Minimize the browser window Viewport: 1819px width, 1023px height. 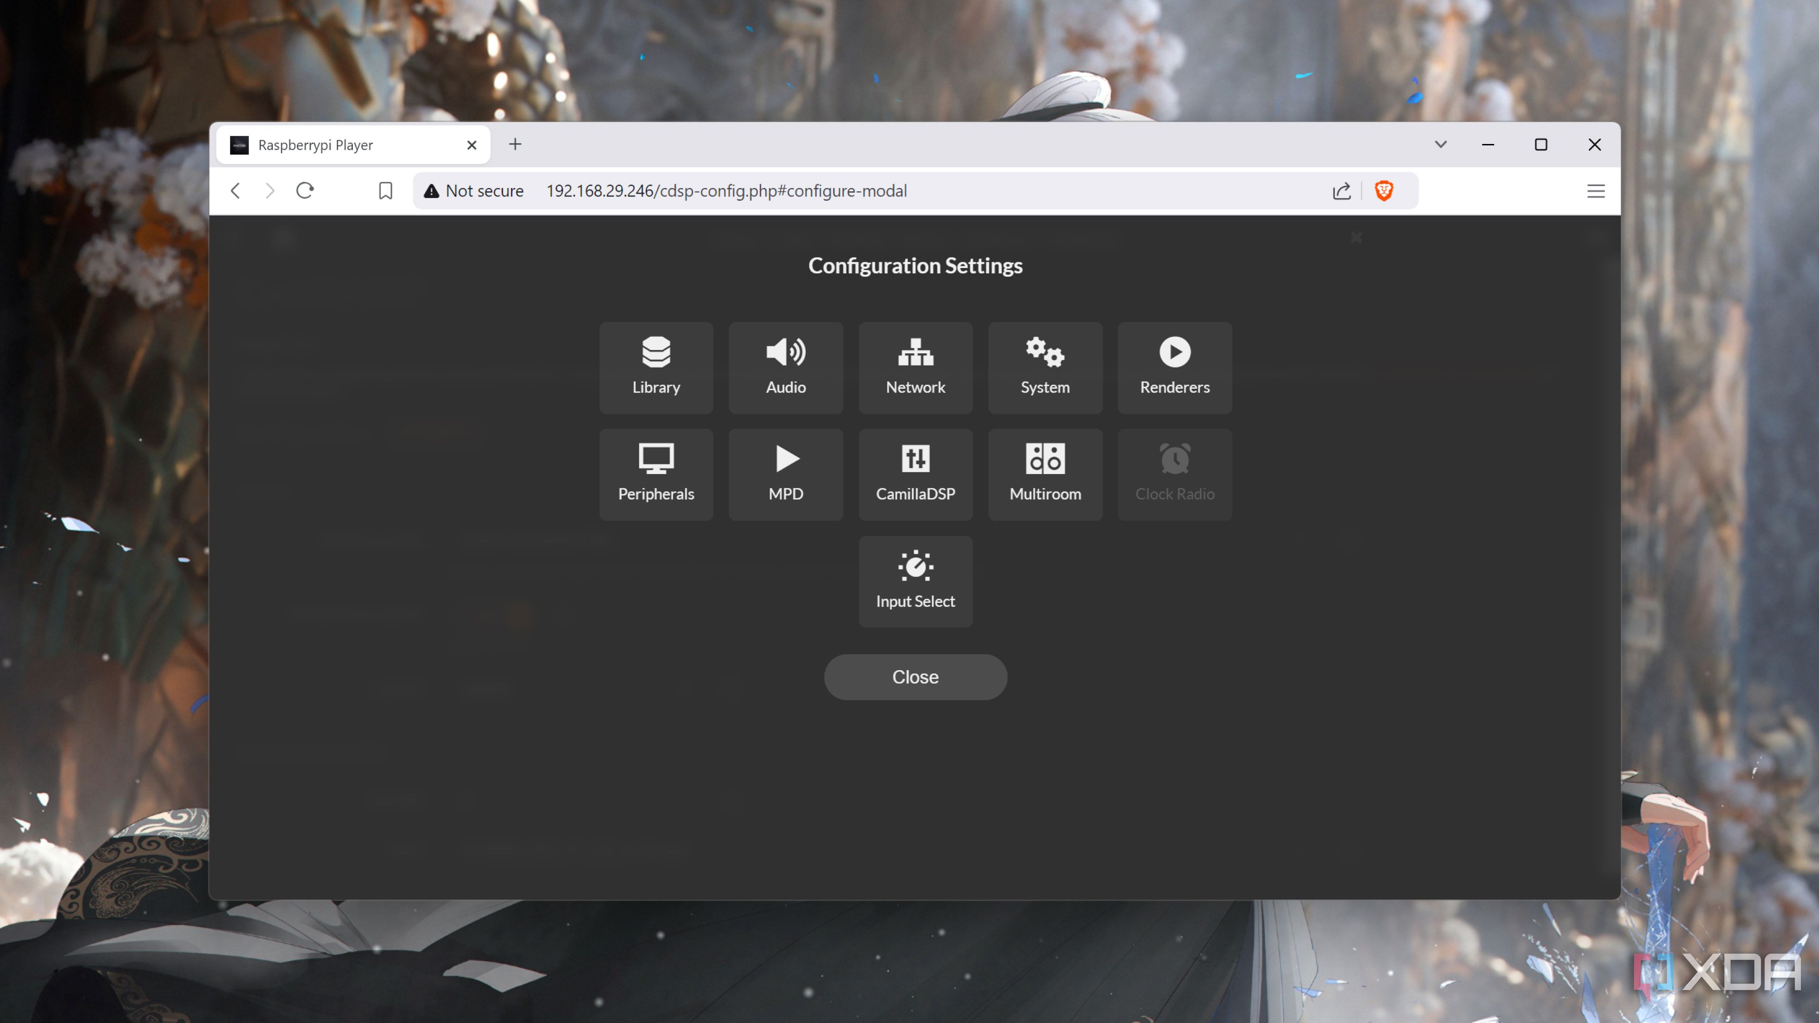pyautogui.click(x=1488, y=144)
